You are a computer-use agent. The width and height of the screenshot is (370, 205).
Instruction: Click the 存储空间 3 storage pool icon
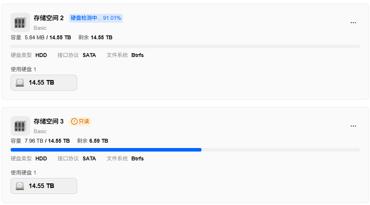click(x=20, y=126)
